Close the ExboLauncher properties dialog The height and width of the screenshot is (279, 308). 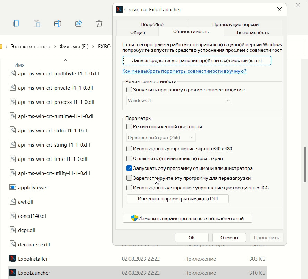coord(279,9)
